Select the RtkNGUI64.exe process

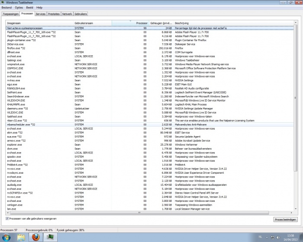click(150, 89)
